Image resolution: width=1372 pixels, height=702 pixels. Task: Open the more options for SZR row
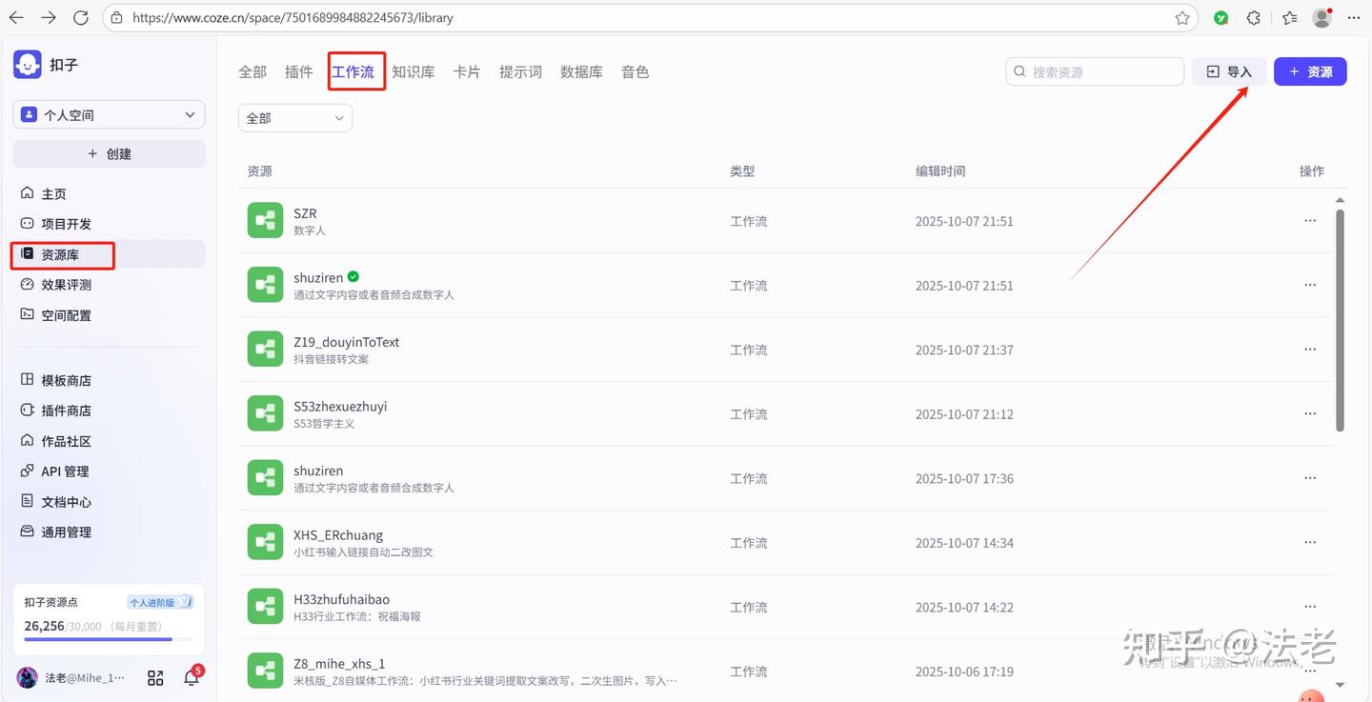click(x=1310, y=221)
